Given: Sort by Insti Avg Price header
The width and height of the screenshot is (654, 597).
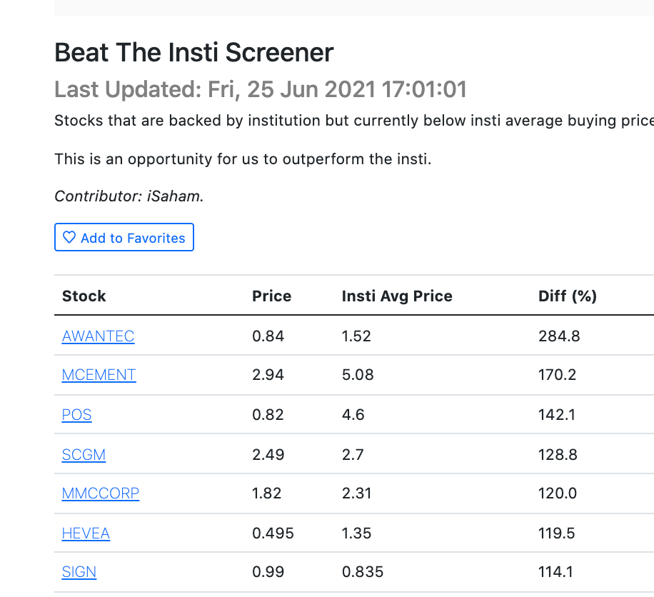Looking at the screenshot, I should pos(397,296).
